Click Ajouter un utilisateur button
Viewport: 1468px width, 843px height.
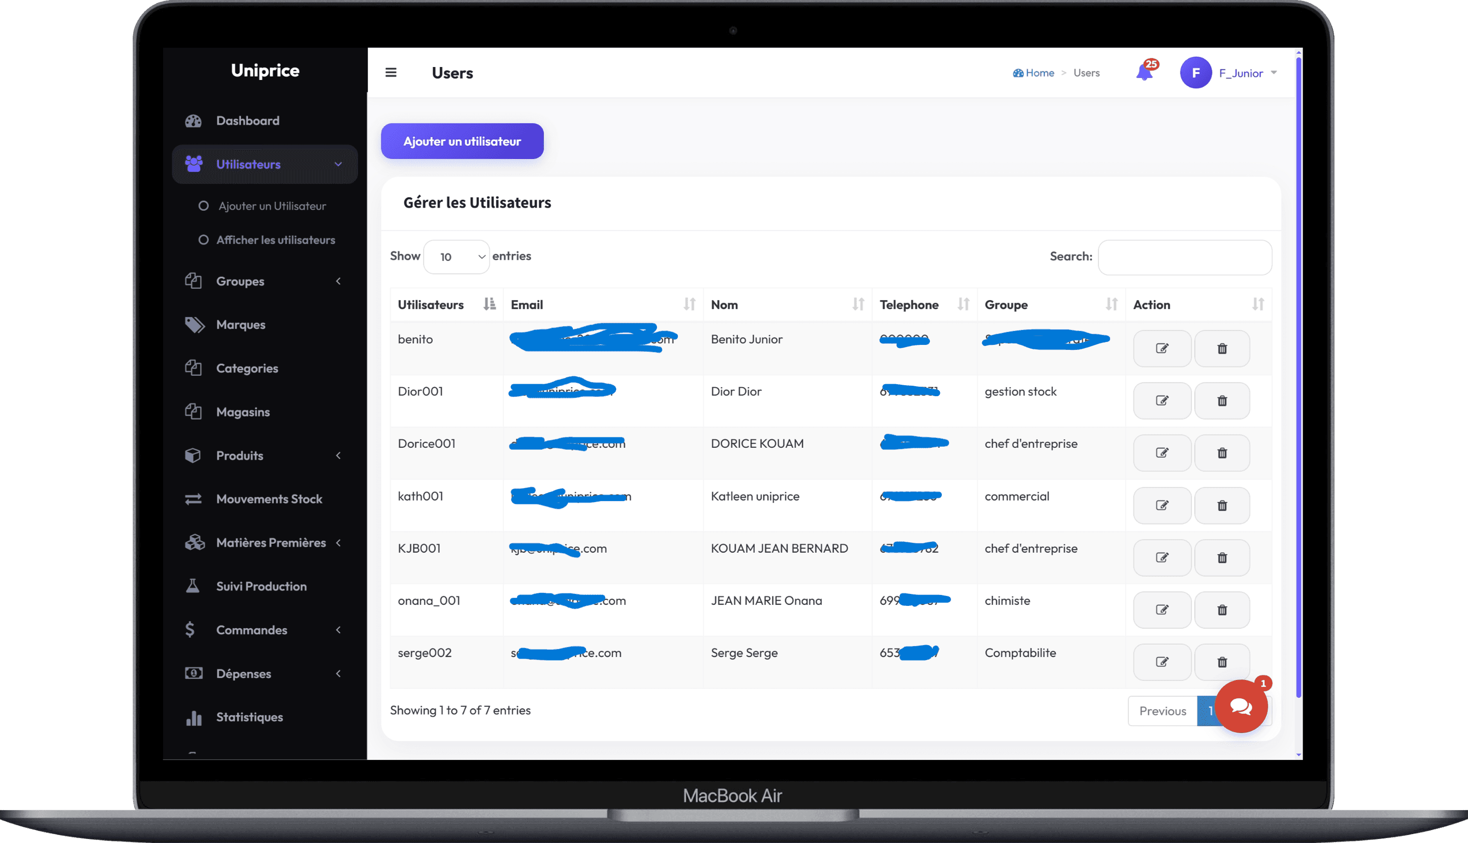[x=462, y=141]
